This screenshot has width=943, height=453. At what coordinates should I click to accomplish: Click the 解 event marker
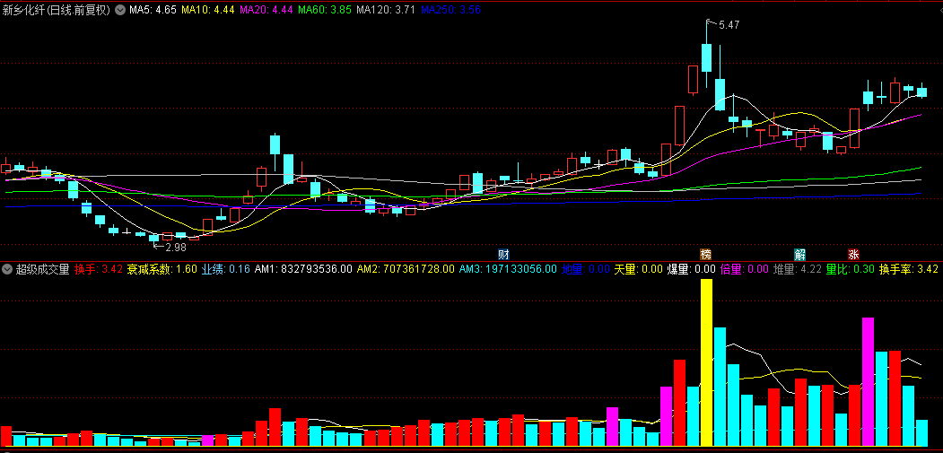coord(799,254)
